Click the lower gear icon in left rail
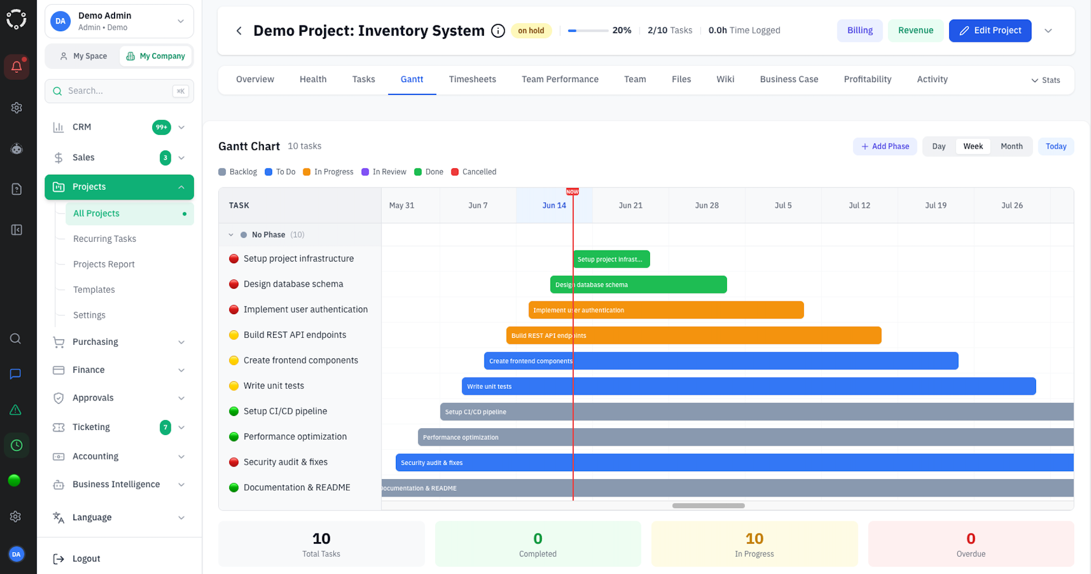Screen dimensions: 1091x574 click(16, 516)
